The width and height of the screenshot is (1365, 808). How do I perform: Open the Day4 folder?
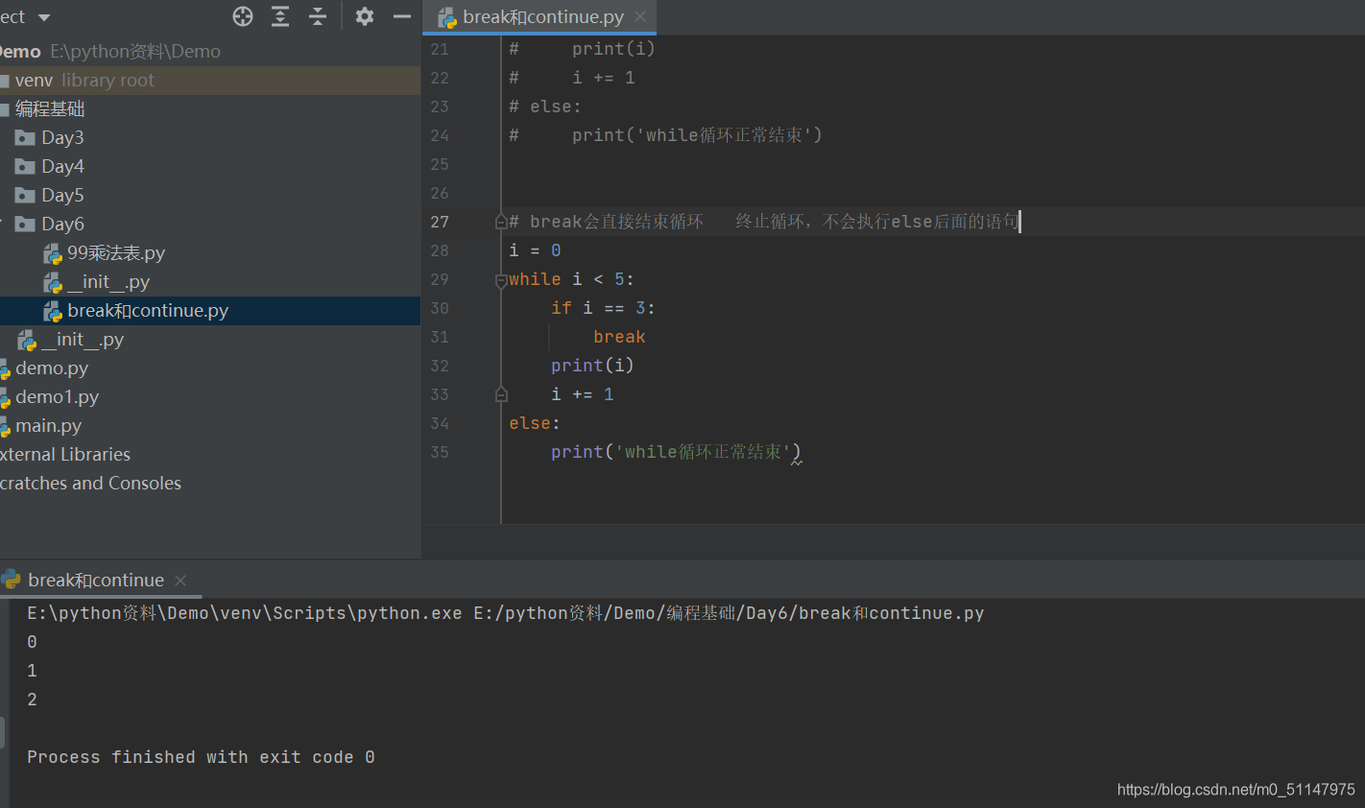(x=62, y=167)
